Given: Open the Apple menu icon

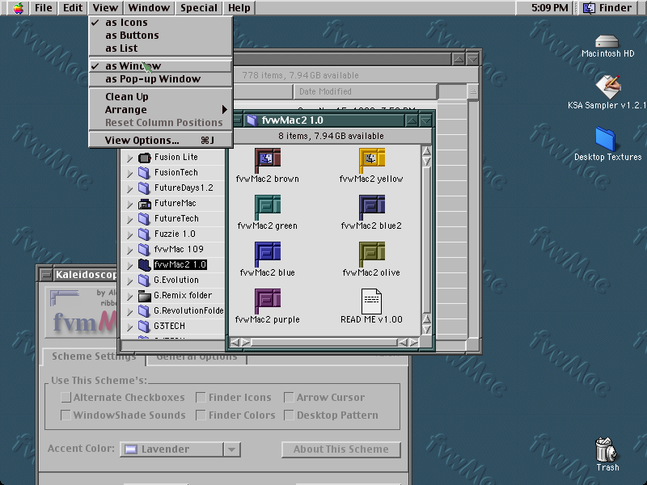Looking at the screenshot, I should (18, 8).
